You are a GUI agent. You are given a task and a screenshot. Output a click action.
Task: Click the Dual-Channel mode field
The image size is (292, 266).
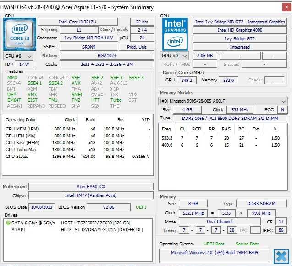click(x=220, y=221)
